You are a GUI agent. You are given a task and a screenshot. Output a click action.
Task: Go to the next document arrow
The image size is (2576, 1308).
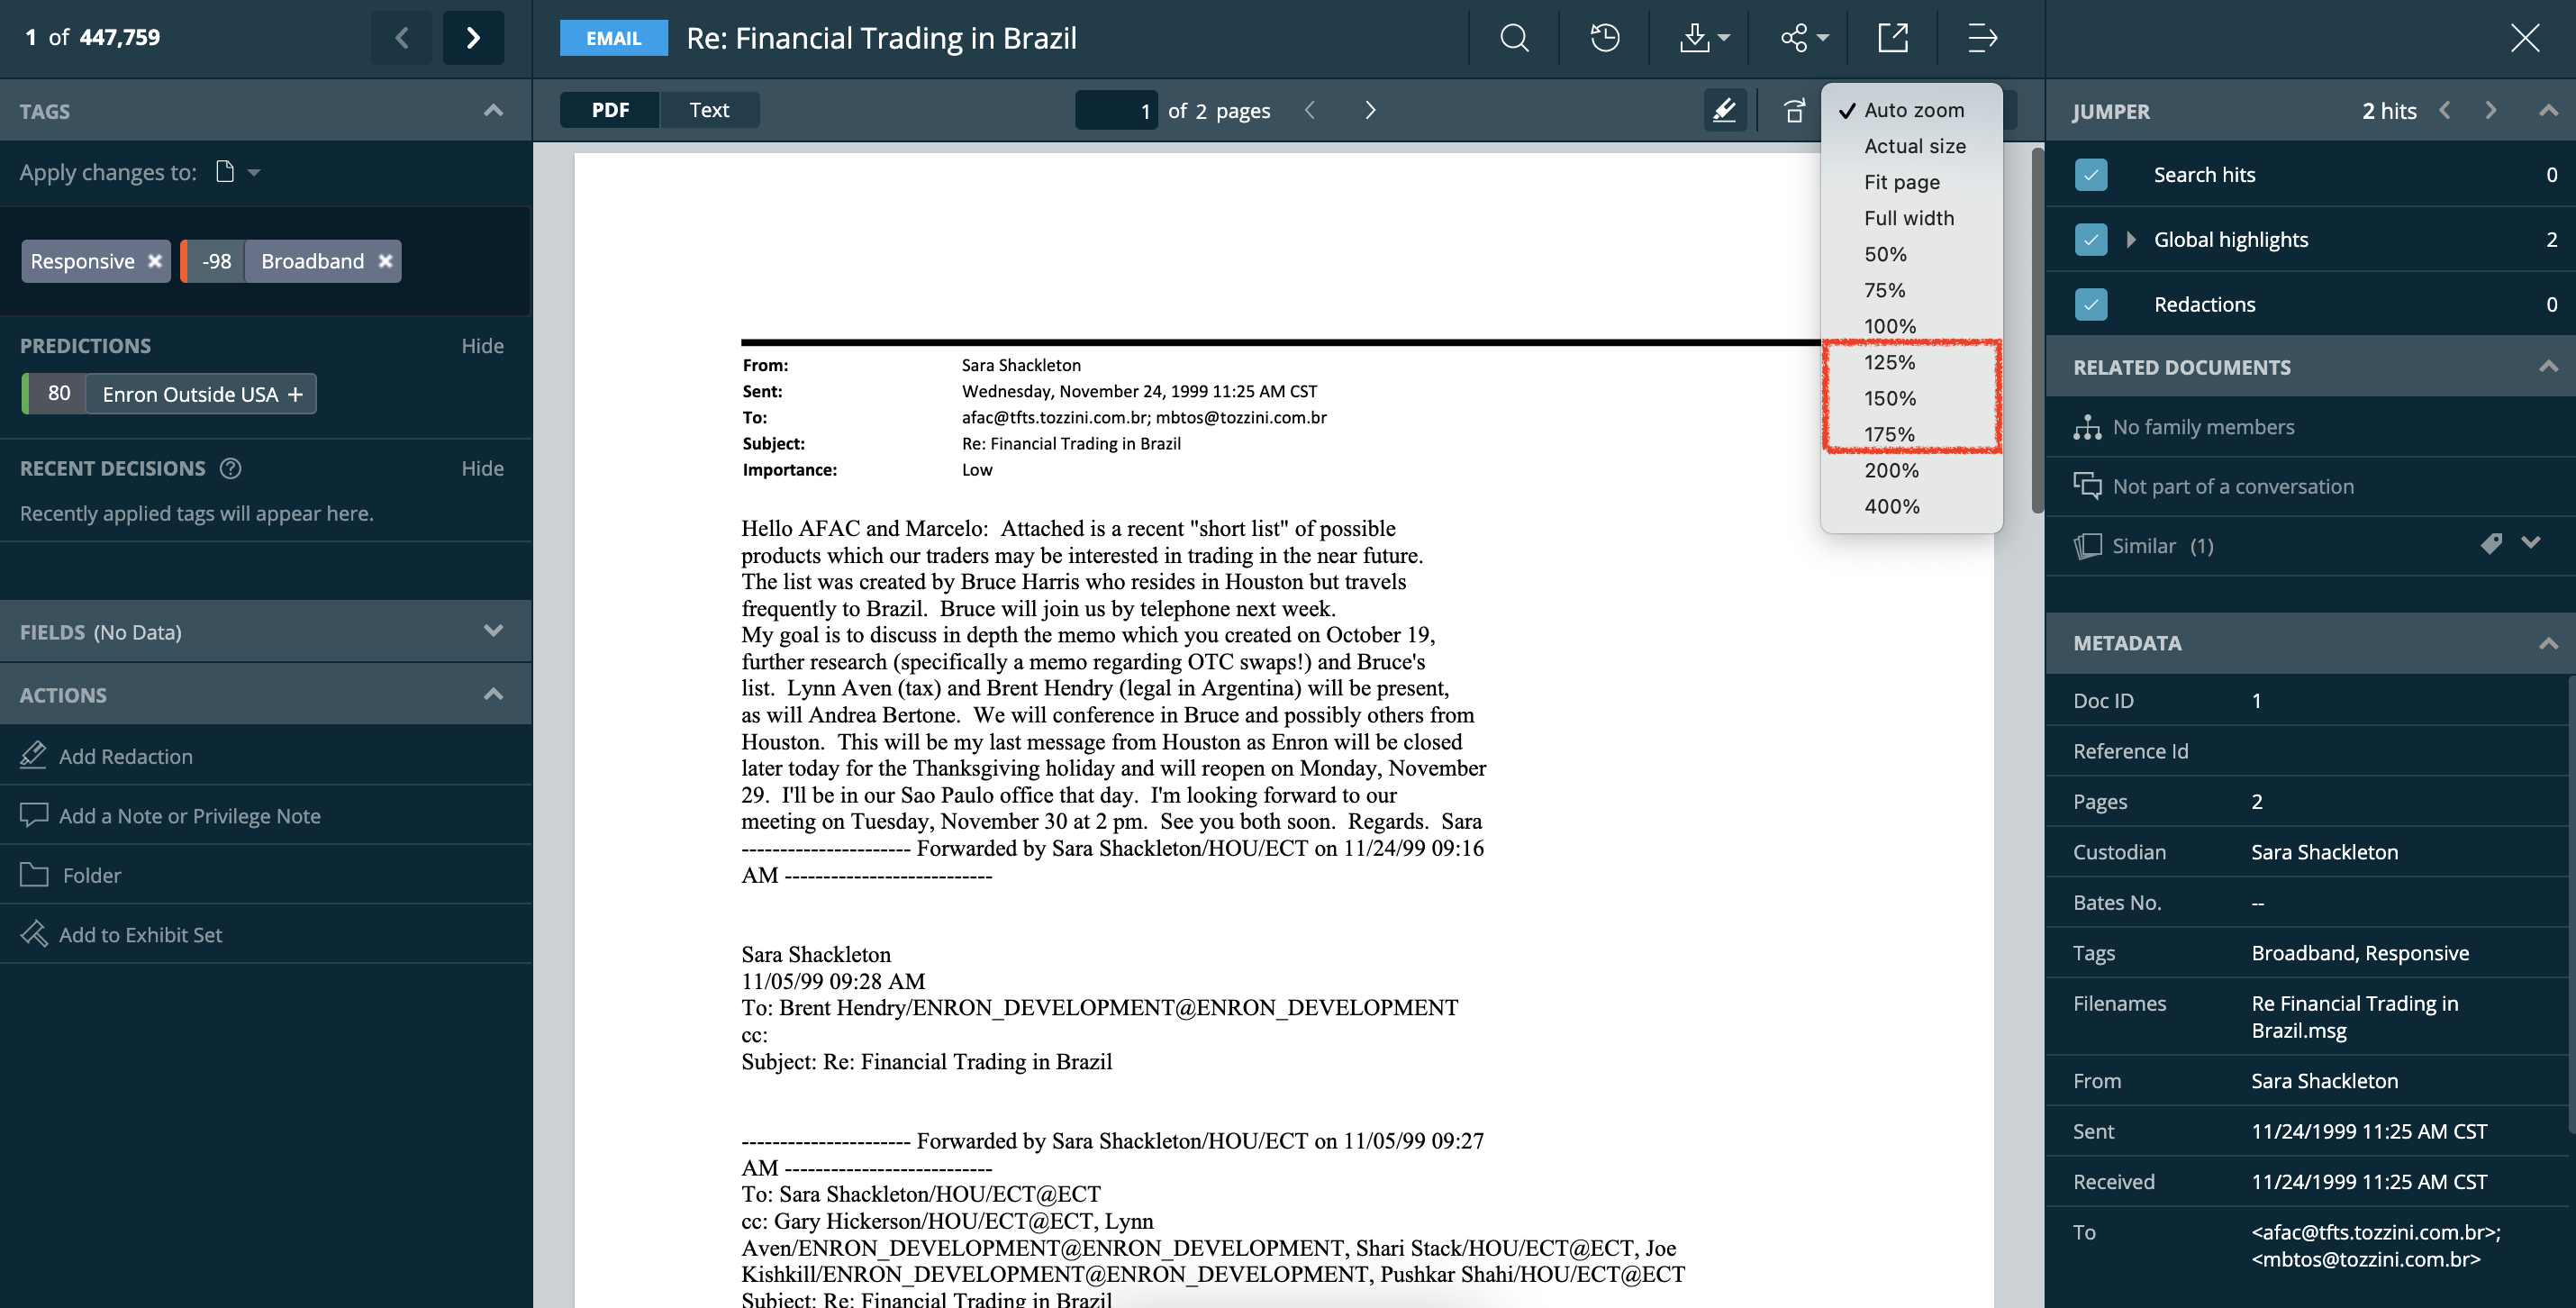473,38
